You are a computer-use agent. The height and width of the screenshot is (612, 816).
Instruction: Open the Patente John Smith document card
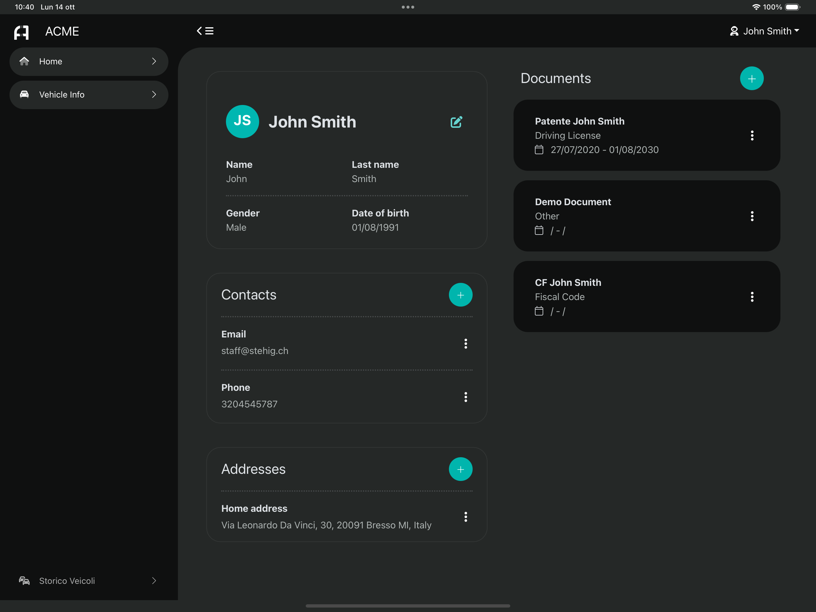coord(647,136)
